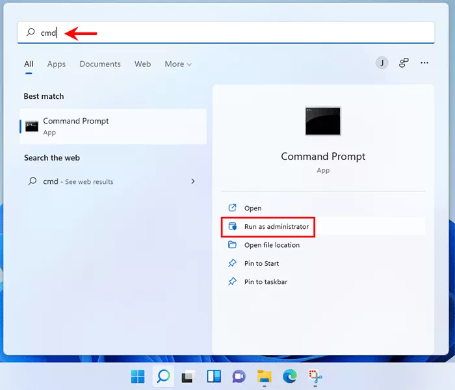Open Snipping Tool from taskbar
Viewport: 455px width, 390px height.
click(315, 376)
